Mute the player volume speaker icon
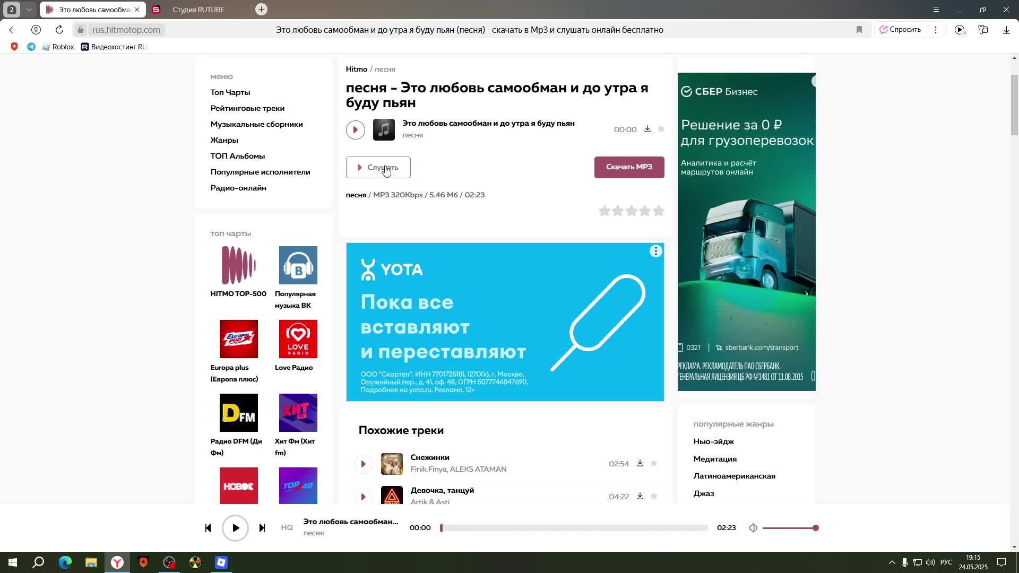 tap(753, 528)
